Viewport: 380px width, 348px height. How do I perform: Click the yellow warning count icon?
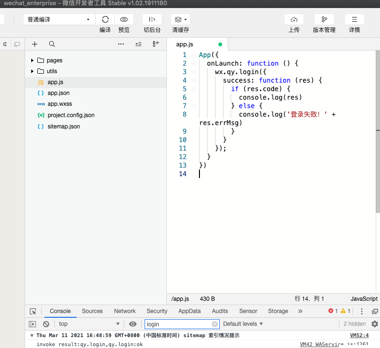pos(343,311)
